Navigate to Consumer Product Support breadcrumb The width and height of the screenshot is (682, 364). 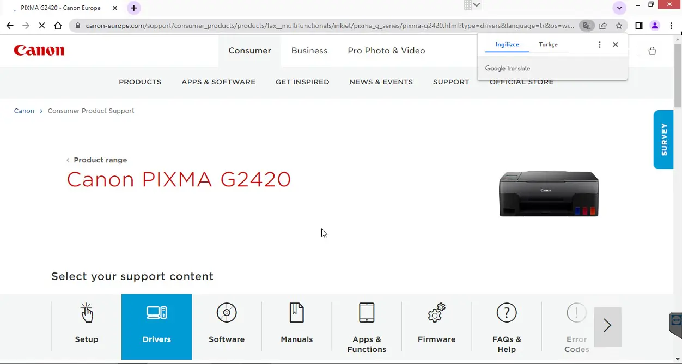coord(90,111)
